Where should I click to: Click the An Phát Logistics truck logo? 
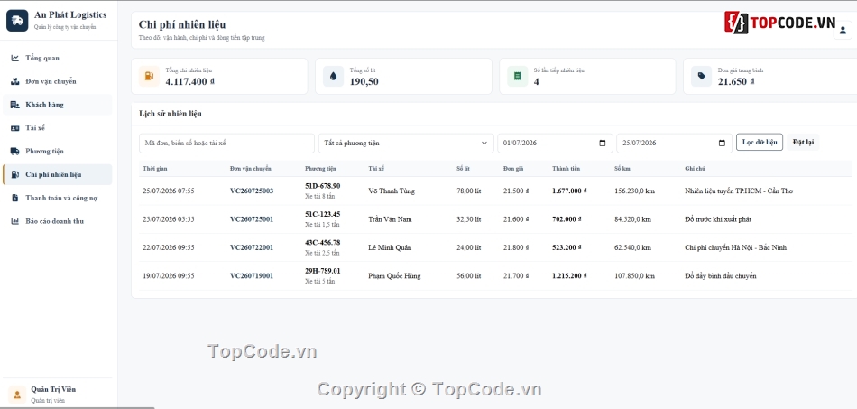(17, 21)
